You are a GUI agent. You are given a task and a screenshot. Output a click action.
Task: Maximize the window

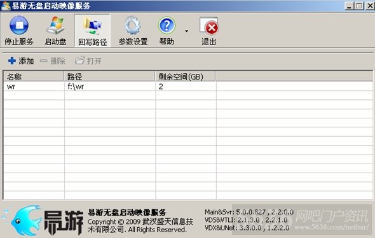coord(359,6)
